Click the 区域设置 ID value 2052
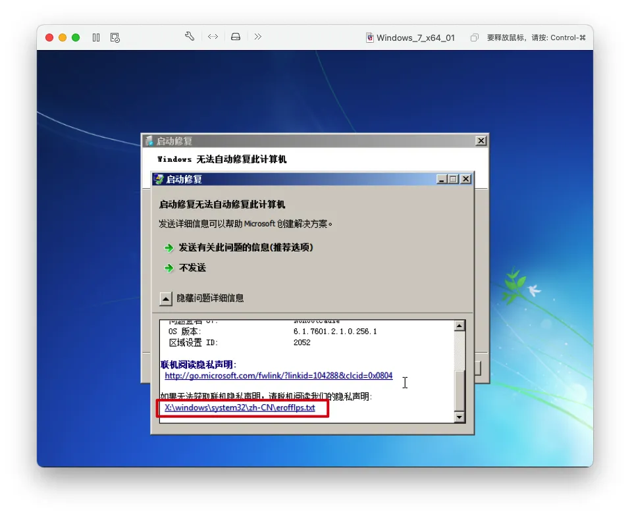This screenshot has width=630, height=516. [302, 342]
